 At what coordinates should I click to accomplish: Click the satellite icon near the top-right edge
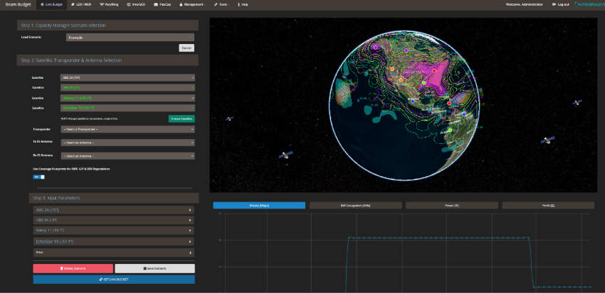click(577, 103)
